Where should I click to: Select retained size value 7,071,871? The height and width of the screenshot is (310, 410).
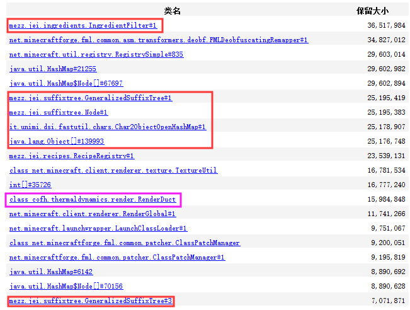[x=388, y=301]
